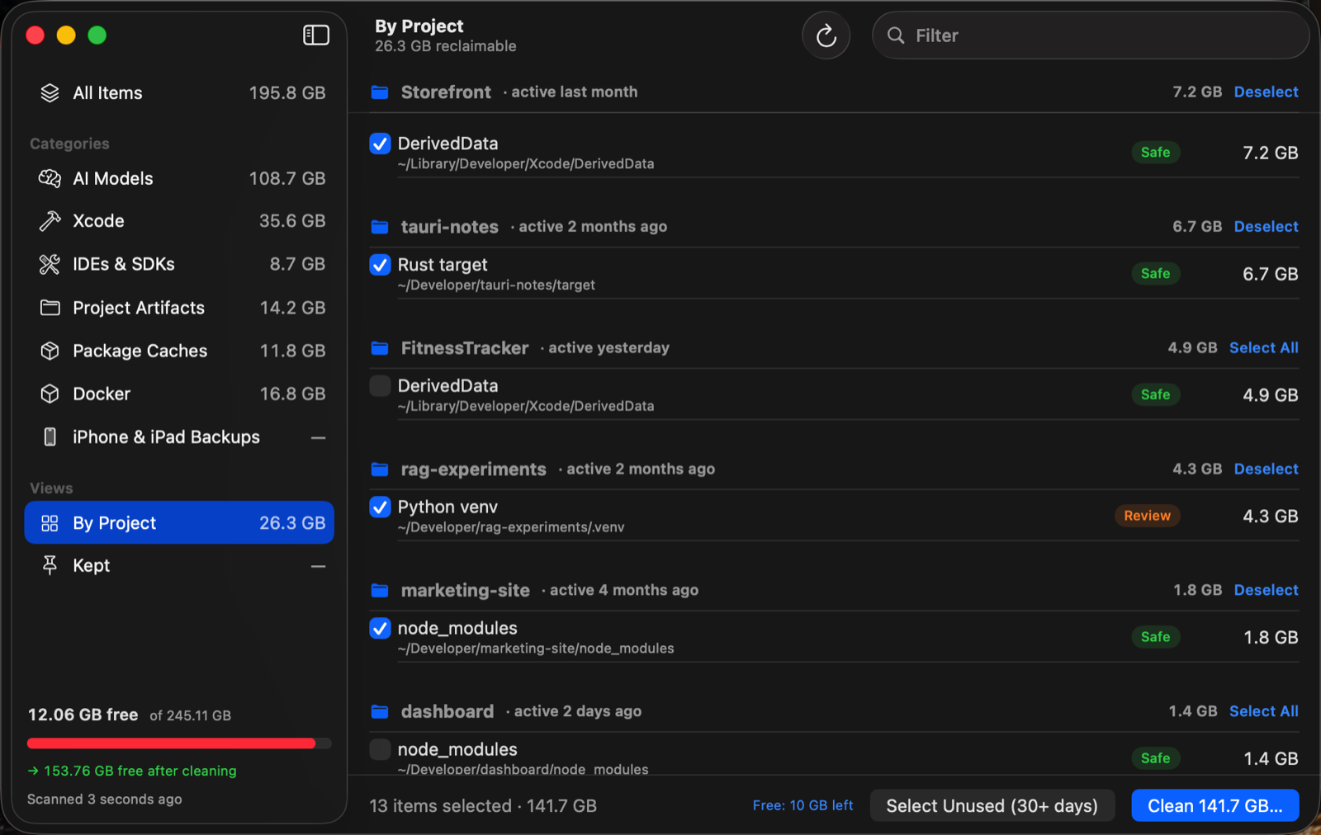Click the 12.06 GB free label
This screenshot has width=1321, height=835.
[x=83, y=715]
